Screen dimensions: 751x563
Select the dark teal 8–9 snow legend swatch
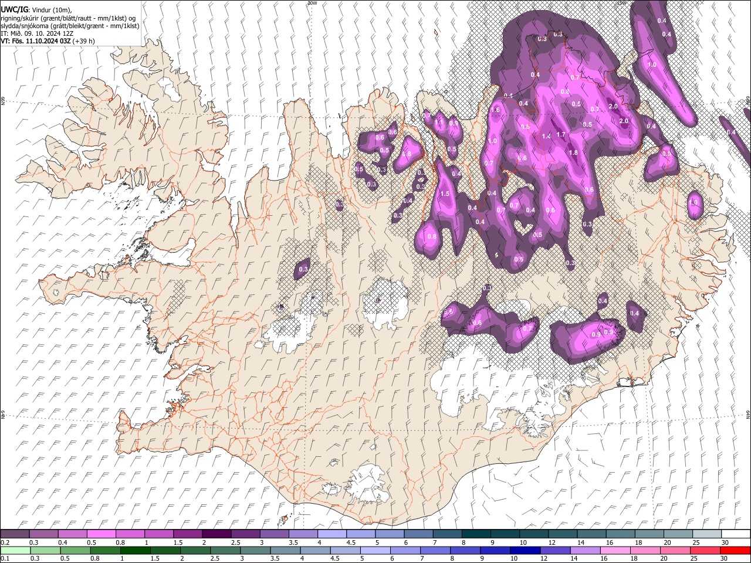(x=476, y=534)
